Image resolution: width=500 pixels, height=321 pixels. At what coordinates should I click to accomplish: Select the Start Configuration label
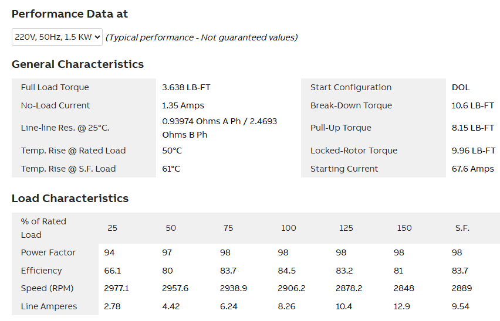[x=350, y=87]
